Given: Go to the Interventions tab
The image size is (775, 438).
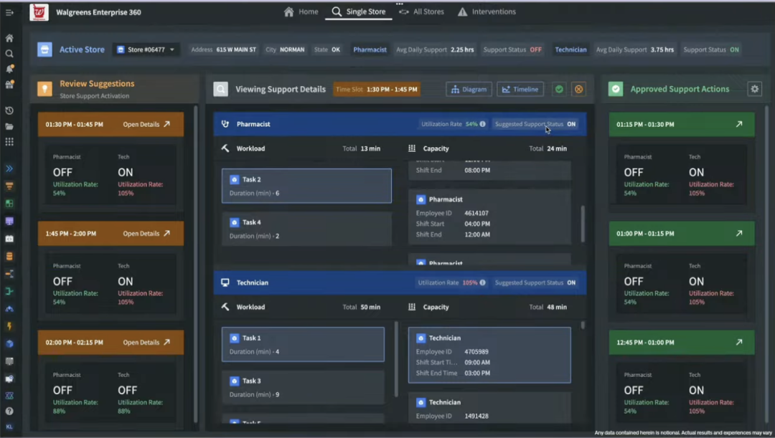Looking at the screenshot, I should click(487, 11).
